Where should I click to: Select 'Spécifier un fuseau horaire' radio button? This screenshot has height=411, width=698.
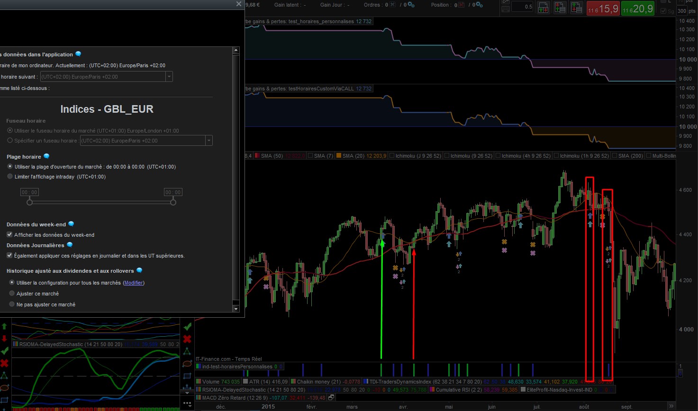pos(10,140)
